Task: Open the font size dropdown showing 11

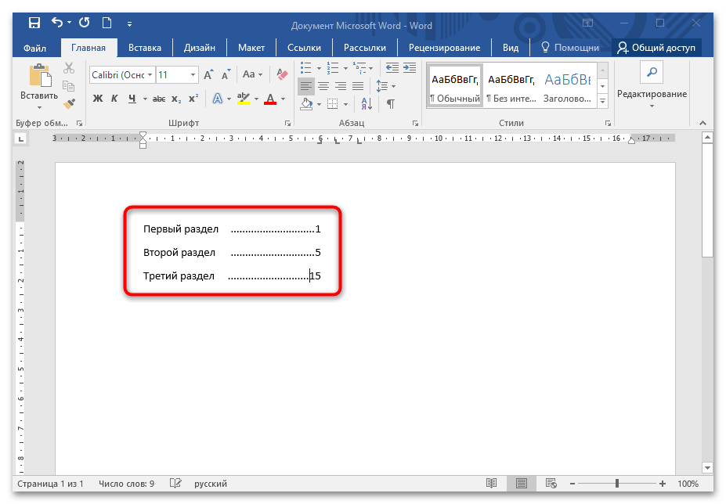Action: [x=176, y=75]
